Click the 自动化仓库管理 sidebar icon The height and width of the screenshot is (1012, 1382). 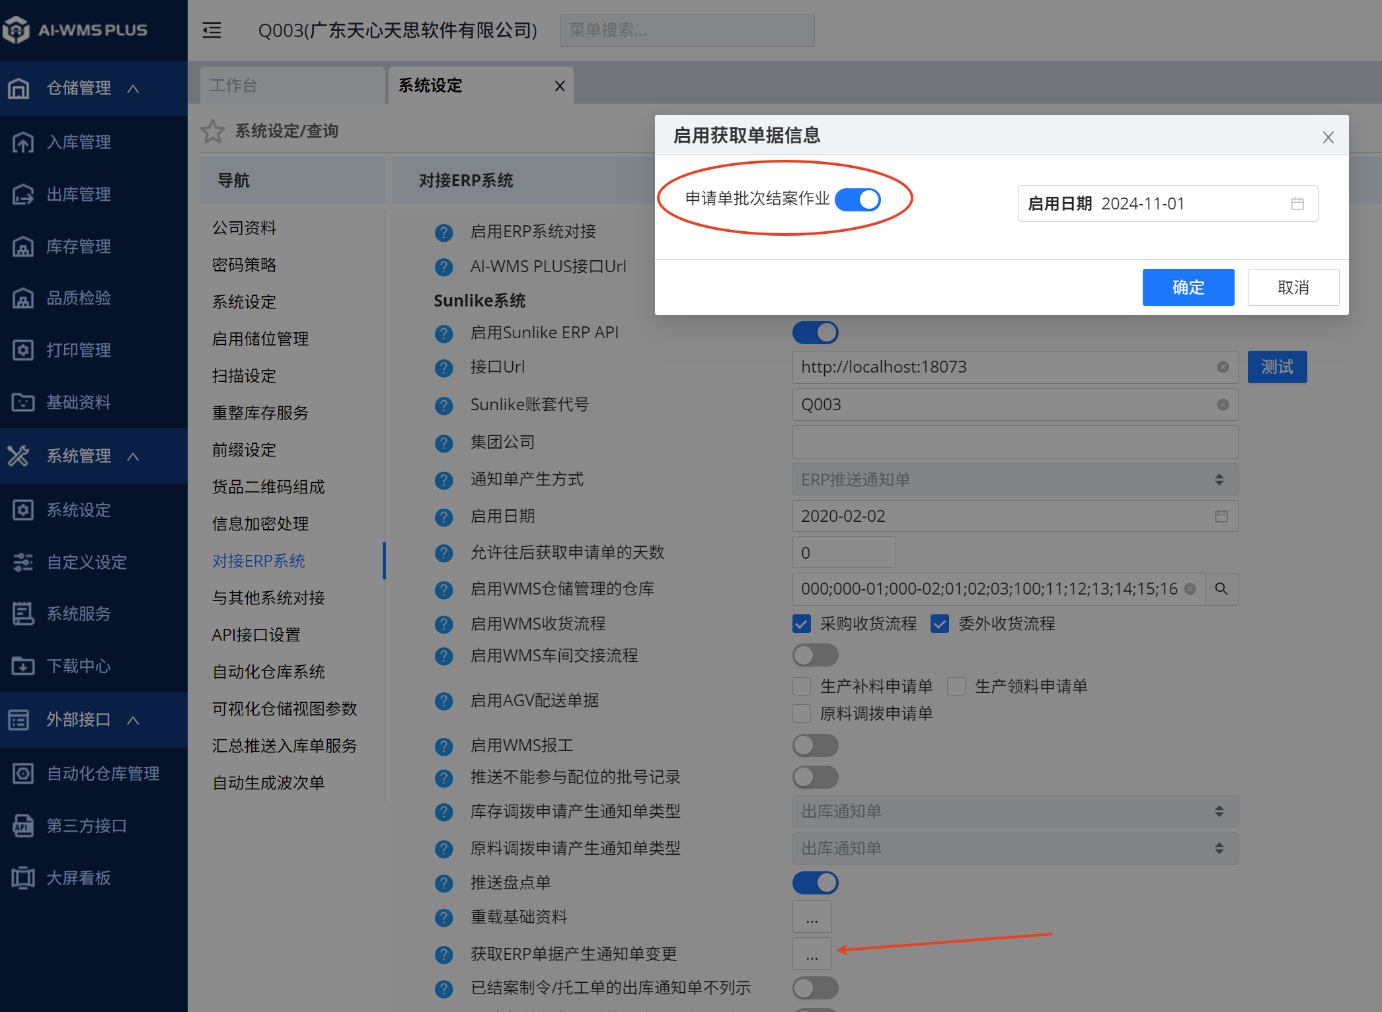click(x=23, y=774)
